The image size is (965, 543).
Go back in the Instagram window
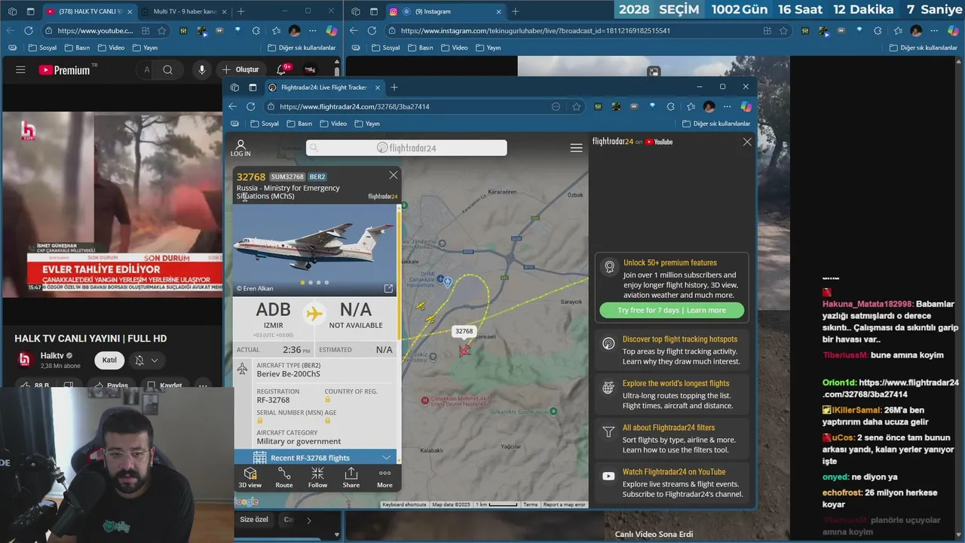point(353,31)
